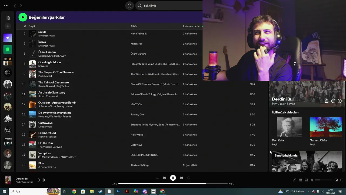346x195 pixels.
Task: Click the search field containing eskitilmiş
Action: (169, 5)
